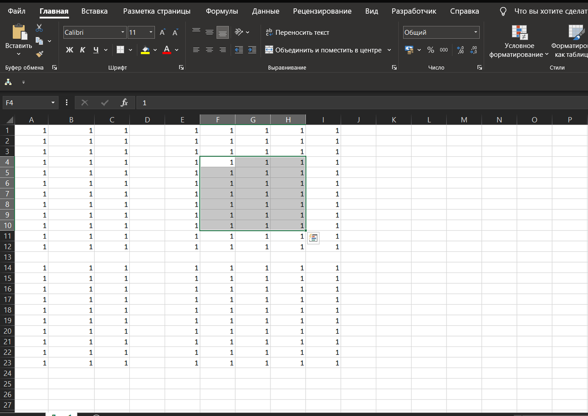Open merge and center dropdown arrow
Viewport: 588px width, 416px height.
(389, 50)
